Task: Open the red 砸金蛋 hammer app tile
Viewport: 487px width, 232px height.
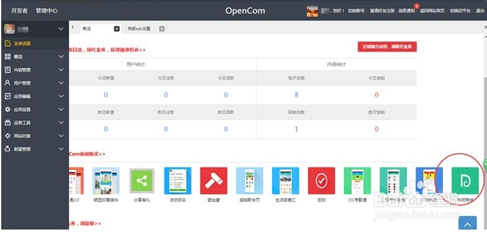Action: 214,181
